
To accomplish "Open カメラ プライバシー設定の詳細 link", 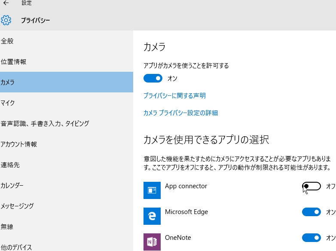I will (180, 113).
